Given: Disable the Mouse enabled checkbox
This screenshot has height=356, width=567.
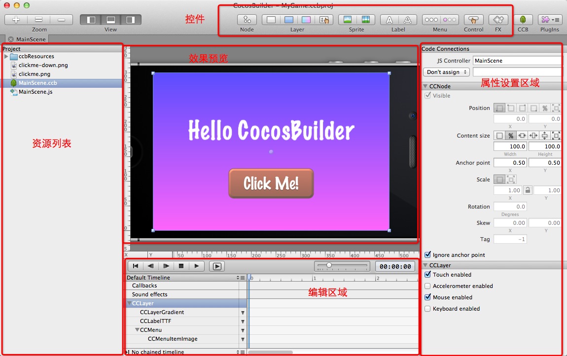Looking at the screenshot, I should click(x=428, y=297).
